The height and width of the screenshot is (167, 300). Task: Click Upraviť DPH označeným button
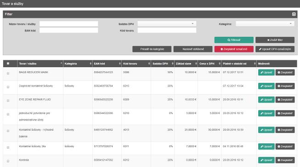point(275,49)
